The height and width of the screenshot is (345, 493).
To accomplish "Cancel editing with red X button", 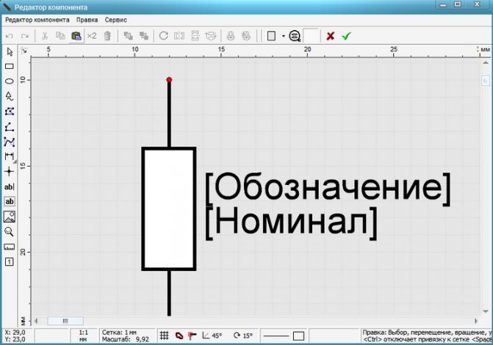I will (331, 35).
